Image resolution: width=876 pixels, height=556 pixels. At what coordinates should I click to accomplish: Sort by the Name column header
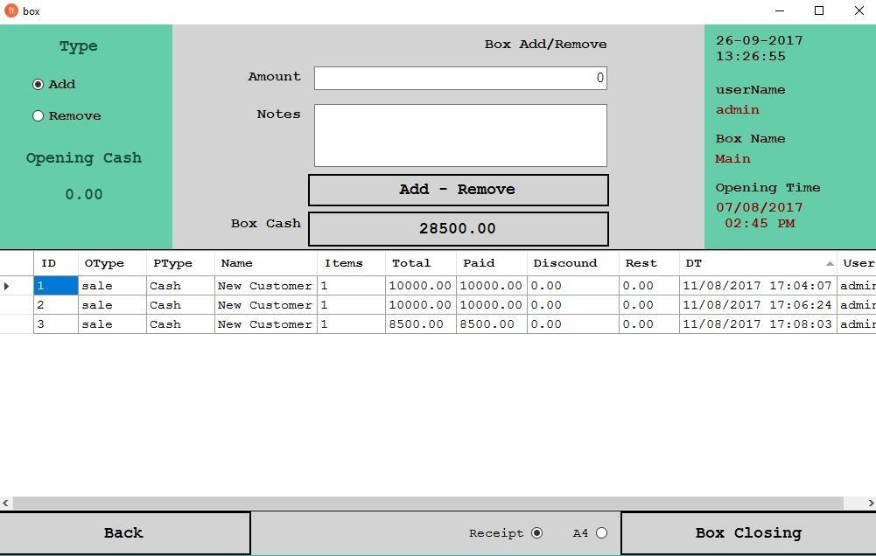click(266, 263)
